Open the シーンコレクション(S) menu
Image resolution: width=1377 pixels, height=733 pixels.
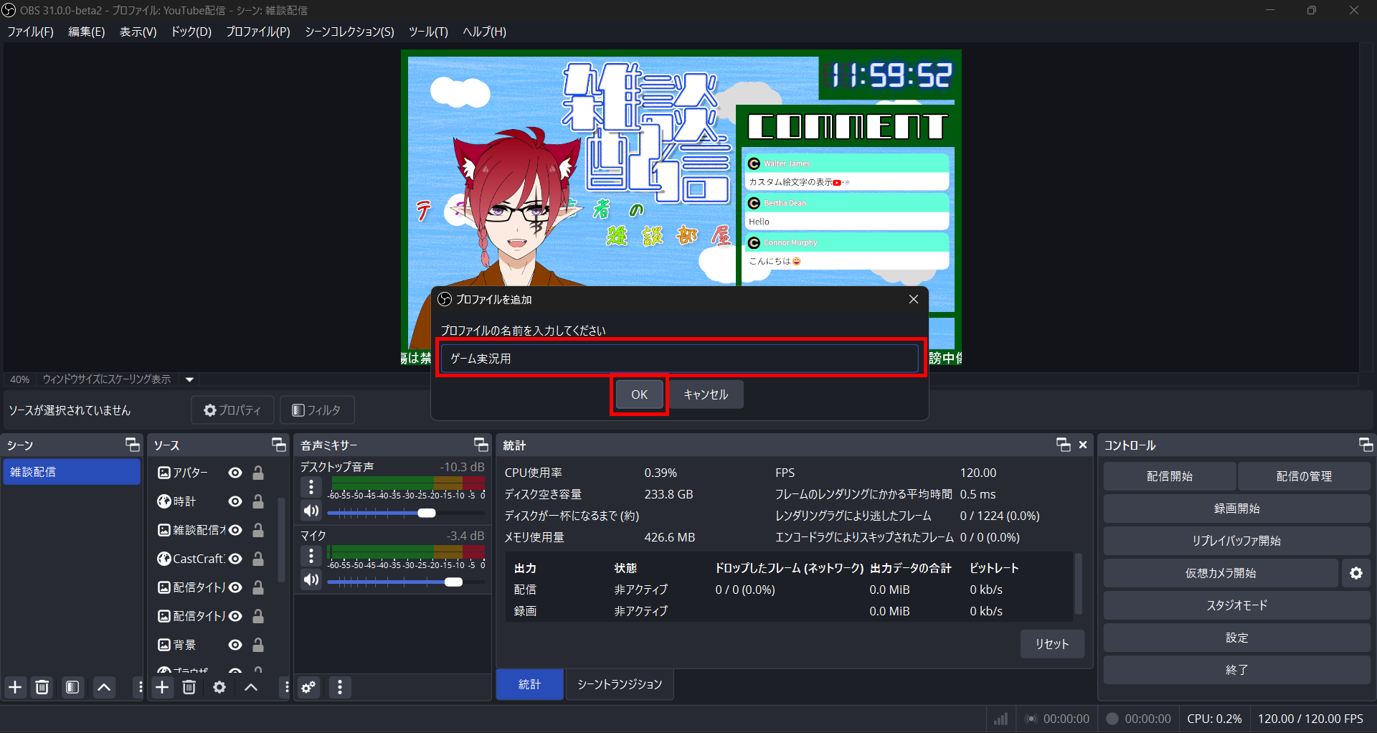tap(349, 32)
